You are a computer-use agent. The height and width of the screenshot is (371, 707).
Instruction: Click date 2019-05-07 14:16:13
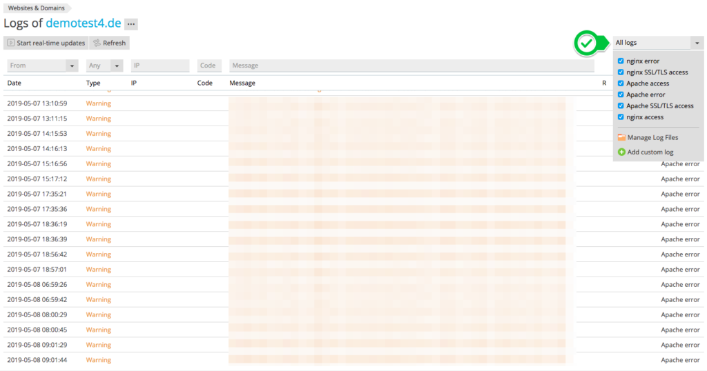point(37,148)
